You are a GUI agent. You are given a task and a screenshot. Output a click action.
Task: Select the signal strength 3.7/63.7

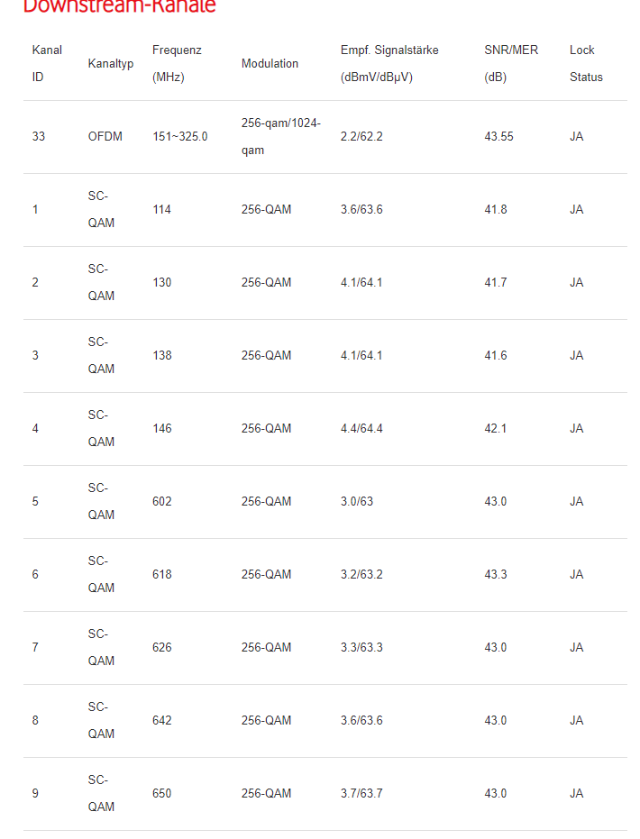point(361,794)
